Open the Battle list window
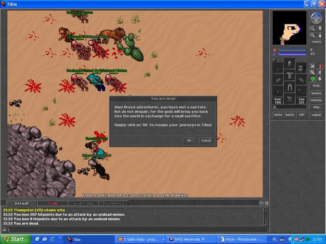This screenshot has height=244, width=326. (290, 115)
